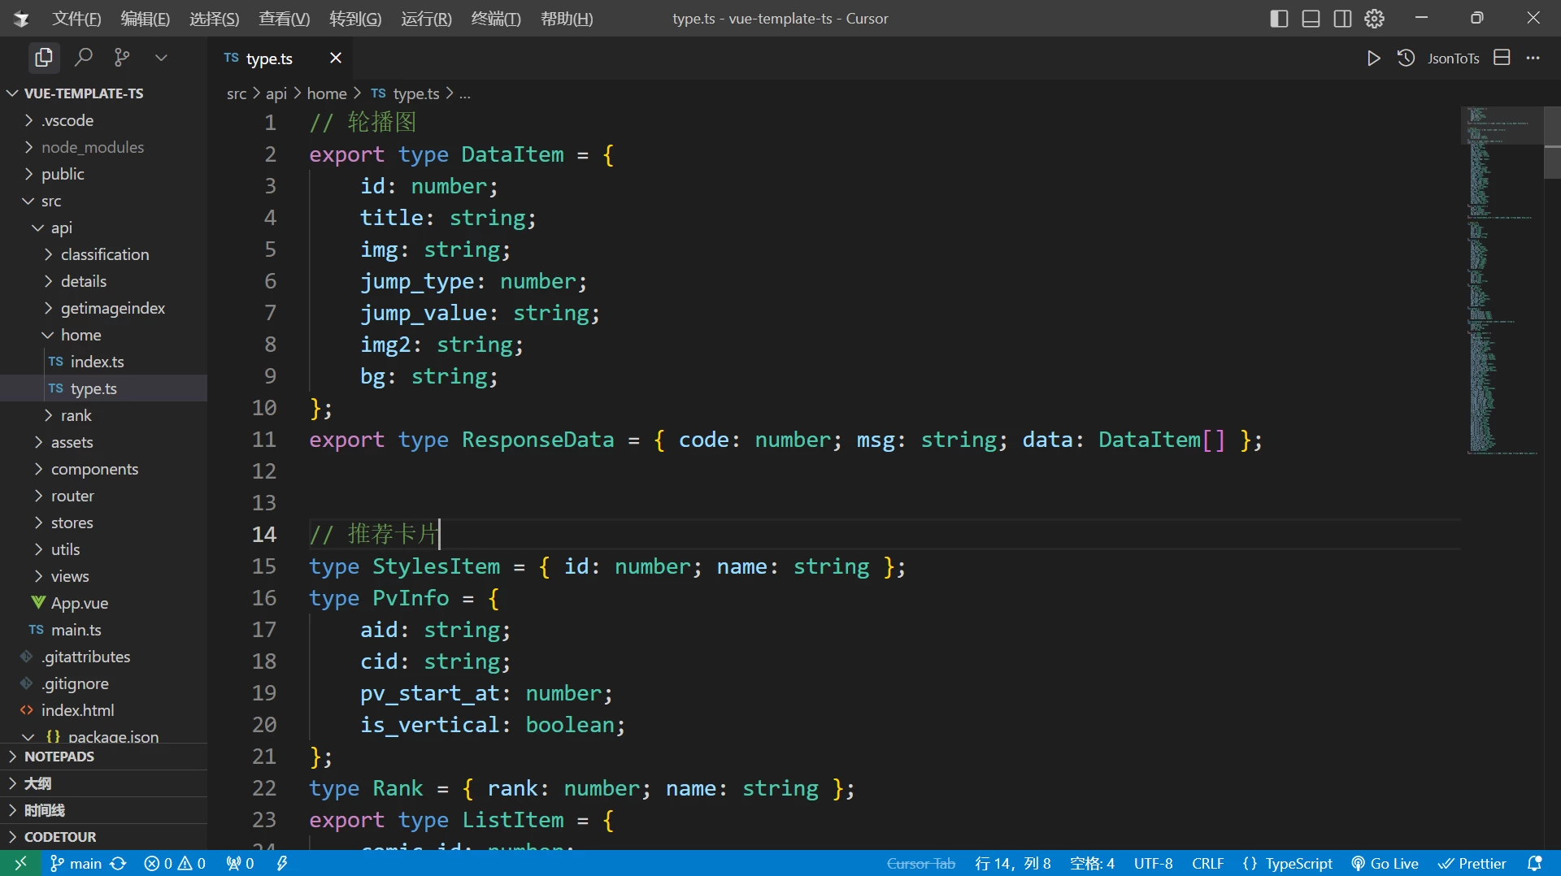Click the Cursor app logo icon

tap(21, 19)
